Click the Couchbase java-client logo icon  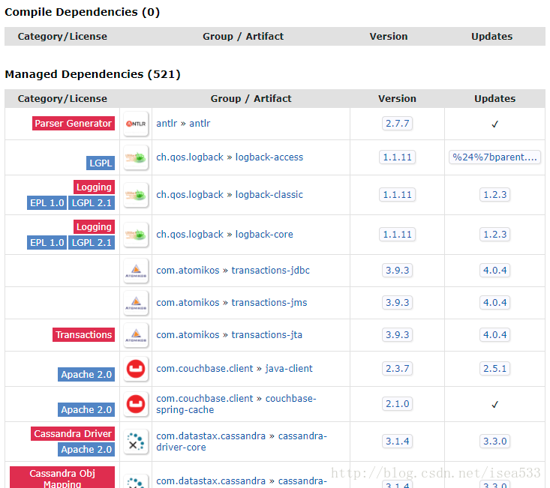pyautogui.click(x=136, y=369)
